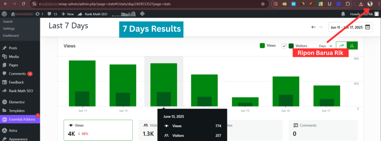
Task: Open the New content menu
Action: tap(68, 14)
